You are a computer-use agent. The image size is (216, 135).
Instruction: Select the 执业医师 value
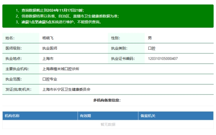[x=50, y=48]
